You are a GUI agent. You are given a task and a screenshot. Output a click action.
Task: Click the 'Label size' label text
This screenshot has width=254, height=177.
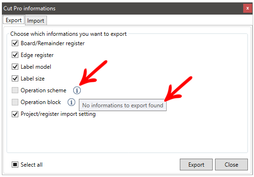[32, 79]
